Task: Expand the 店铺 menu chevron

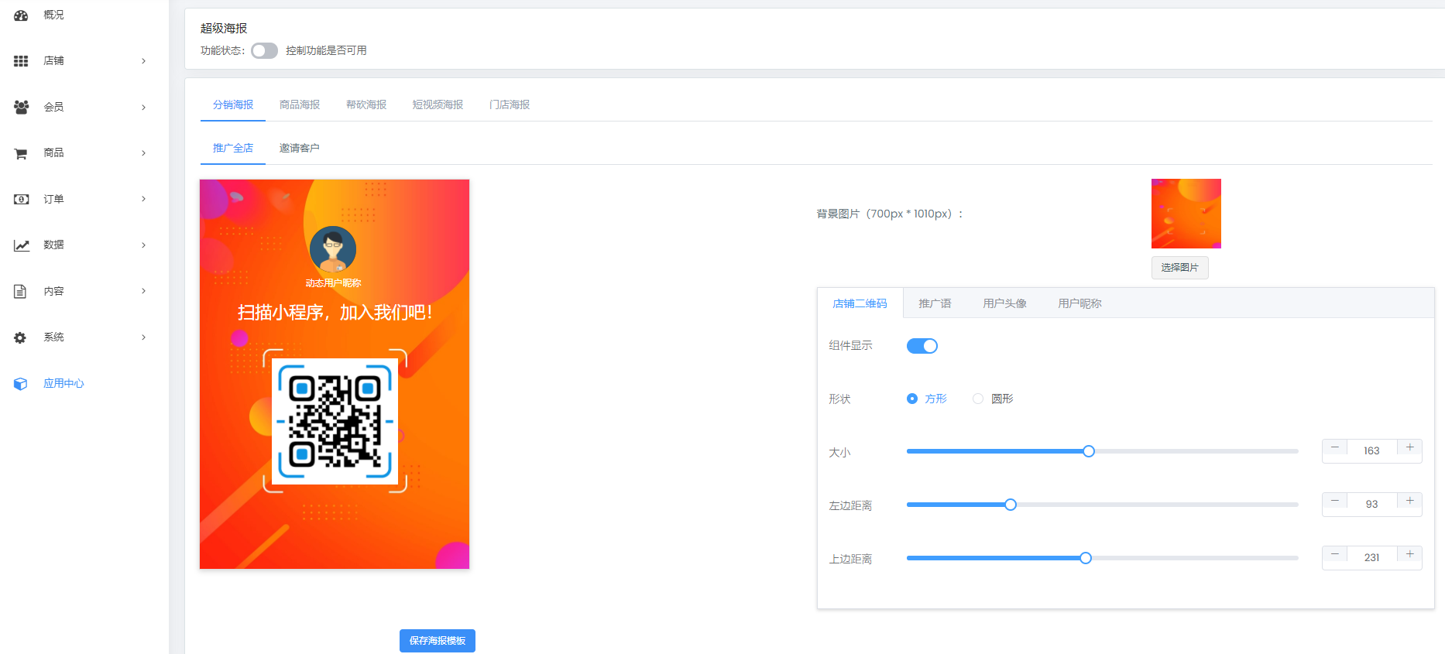Action: (x=143, y=61)
